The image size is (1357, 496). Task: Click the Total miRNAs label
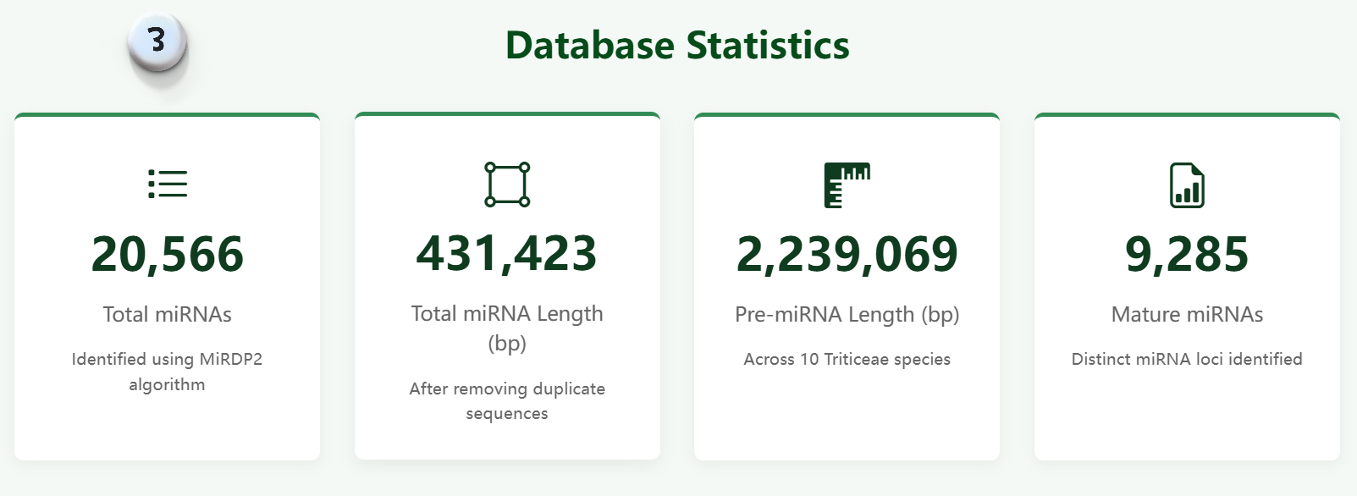(168, 315)
